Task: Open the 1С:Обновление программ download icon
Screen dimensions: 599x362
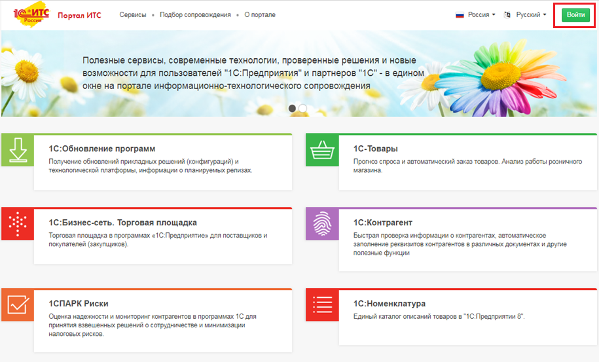Action: pos(18,150)
